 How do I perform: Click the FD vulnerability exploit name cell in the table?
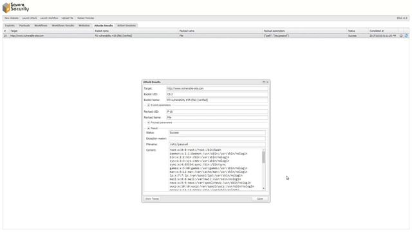click(x=136, y=35)
